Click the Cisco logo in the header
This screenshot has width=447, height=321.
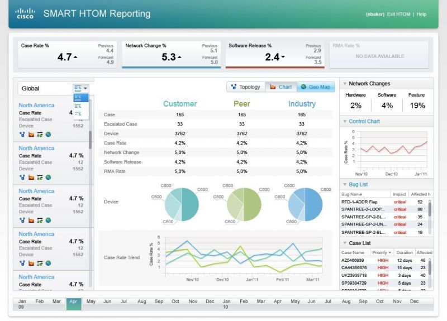tap(25, 13)
